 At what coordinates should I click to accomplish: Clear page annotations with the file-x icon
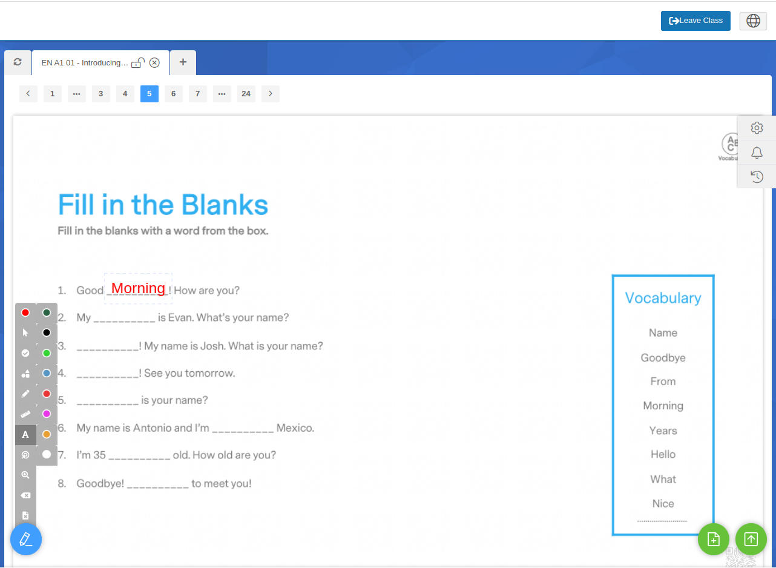25,515
